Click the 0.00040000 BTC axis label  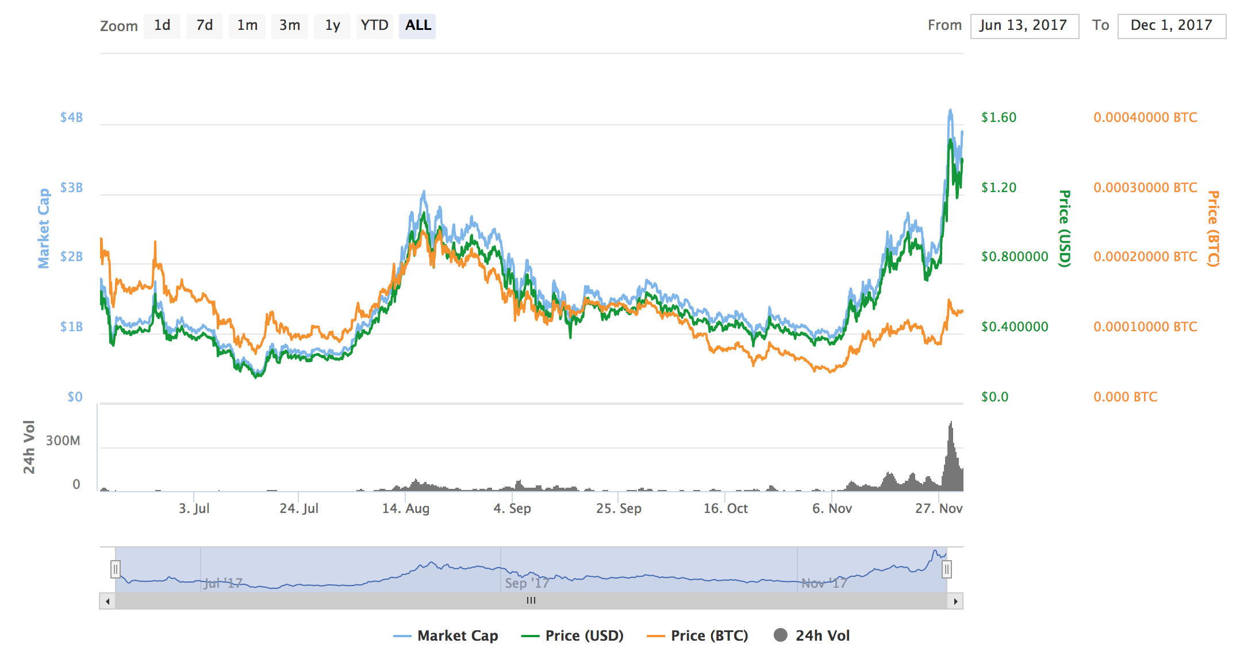point(1145,118)
